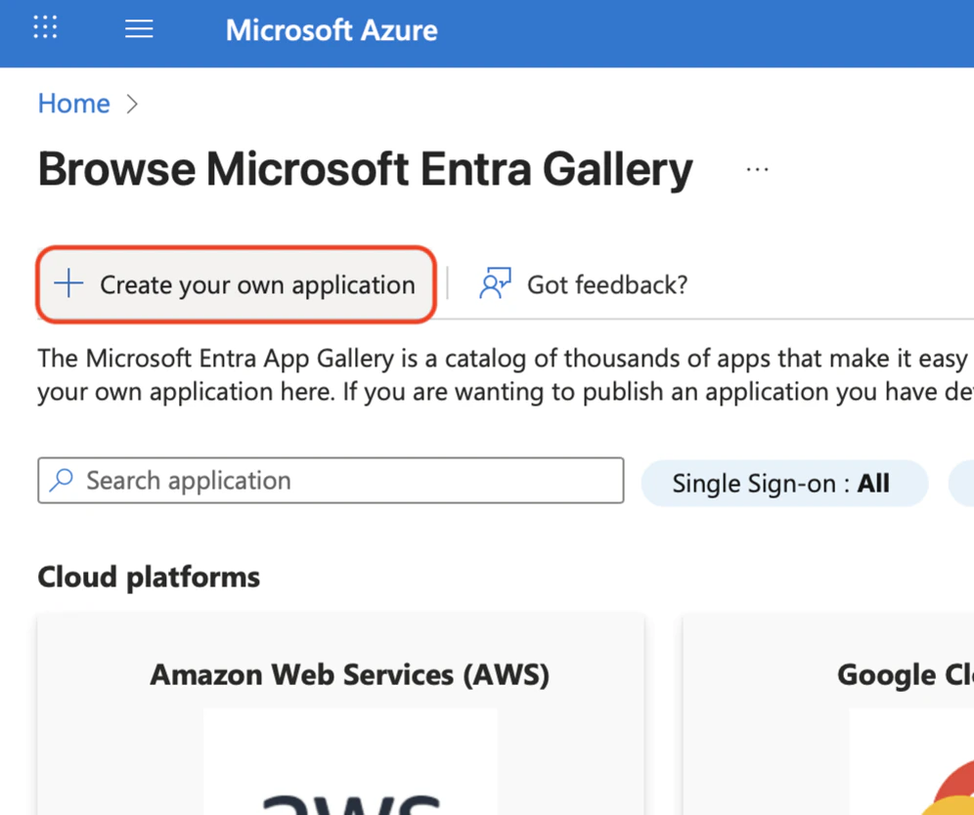974x815 pixels.
Task: Click the Microsoft Azure header title
Action: click(x=331, y=30)
